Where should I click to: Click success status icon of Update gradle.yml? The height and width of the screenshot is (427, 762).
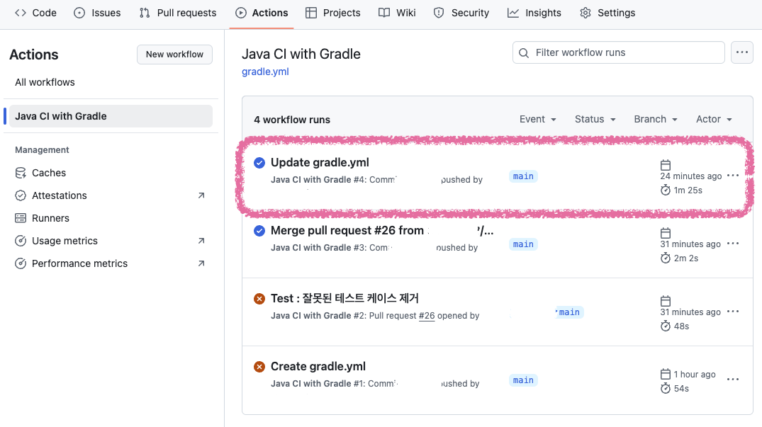[259, 163]
